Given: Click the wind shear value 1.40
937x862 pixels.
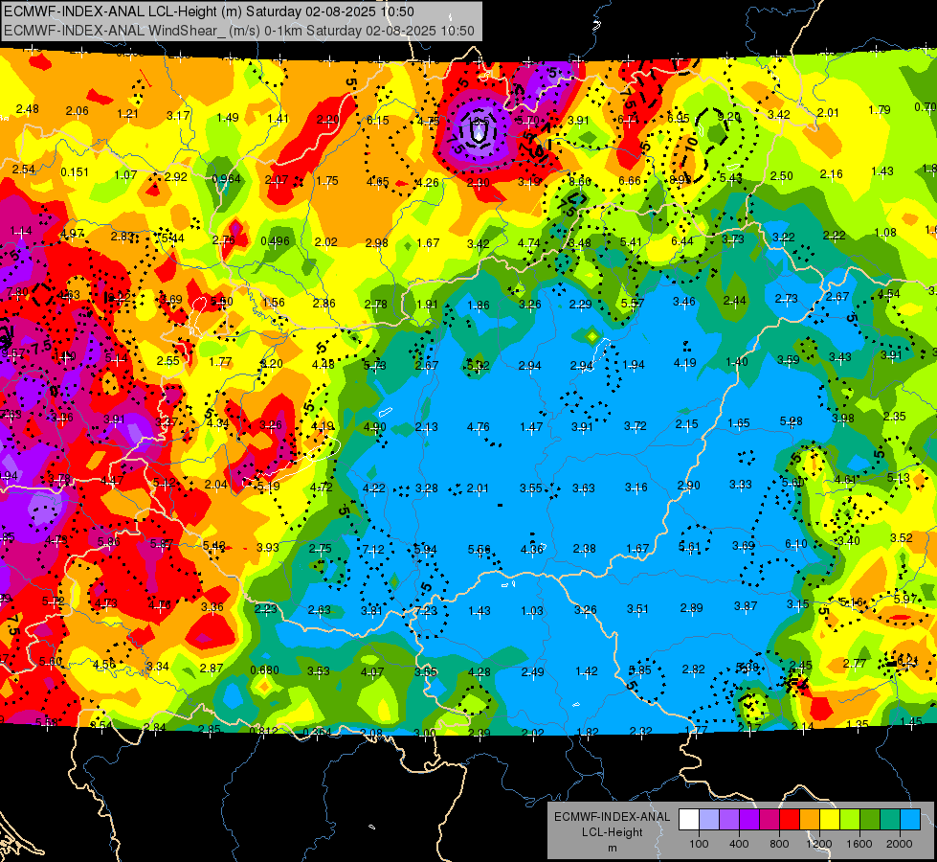Looking at the screenshot, I should [x=737, y=361].
